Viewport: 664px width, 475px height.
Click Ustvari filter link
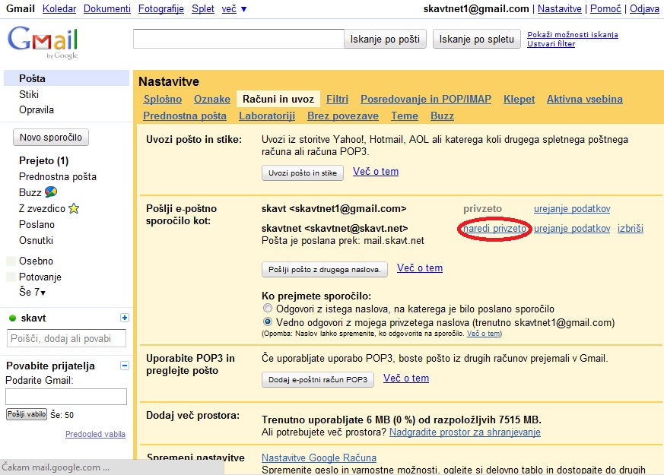(x=551, y=43)
